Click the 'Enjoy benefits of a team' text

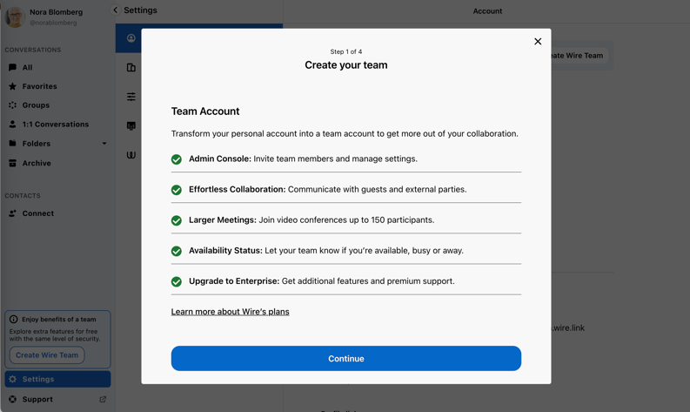coord(59,319)
